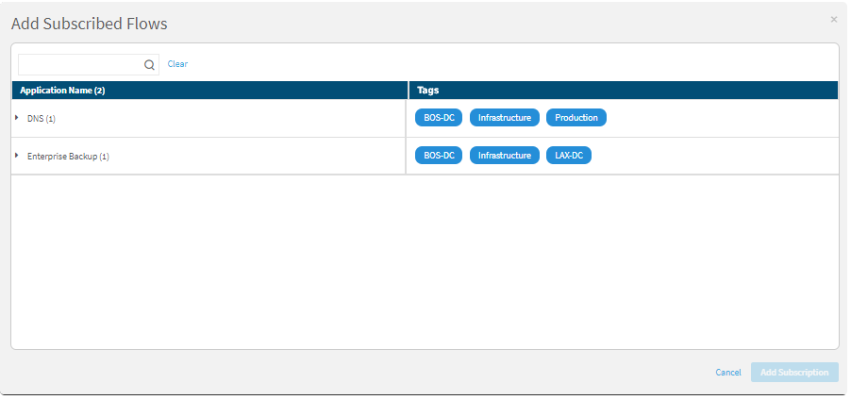Image resolution: width=851 pixels, height=400 pixels.
Task: Click the Tags column header
Action: pos(428,91)
